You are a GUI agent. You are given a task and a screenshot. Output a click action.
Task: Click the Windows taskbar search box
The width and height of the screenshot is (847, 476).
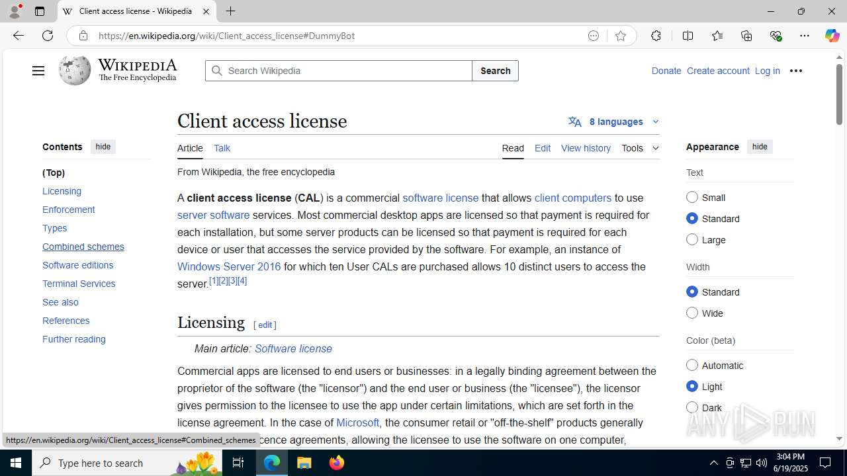128,463
